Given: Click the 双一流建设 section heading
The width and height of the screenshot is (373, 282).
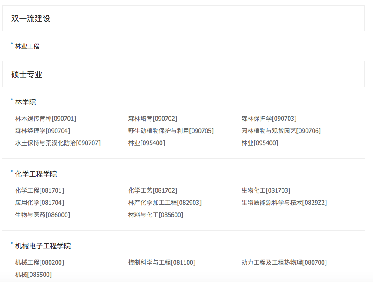Looking at the screenshot, I should (x=31, y=19).
